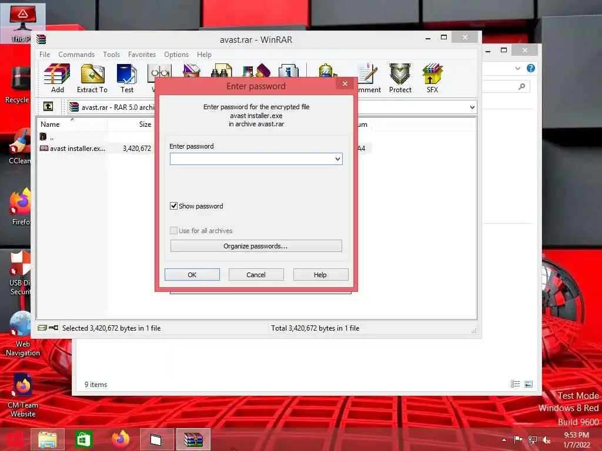Click the Test archive toolbar icon
This screenshot has width=602, height=451.
(127, 78)
